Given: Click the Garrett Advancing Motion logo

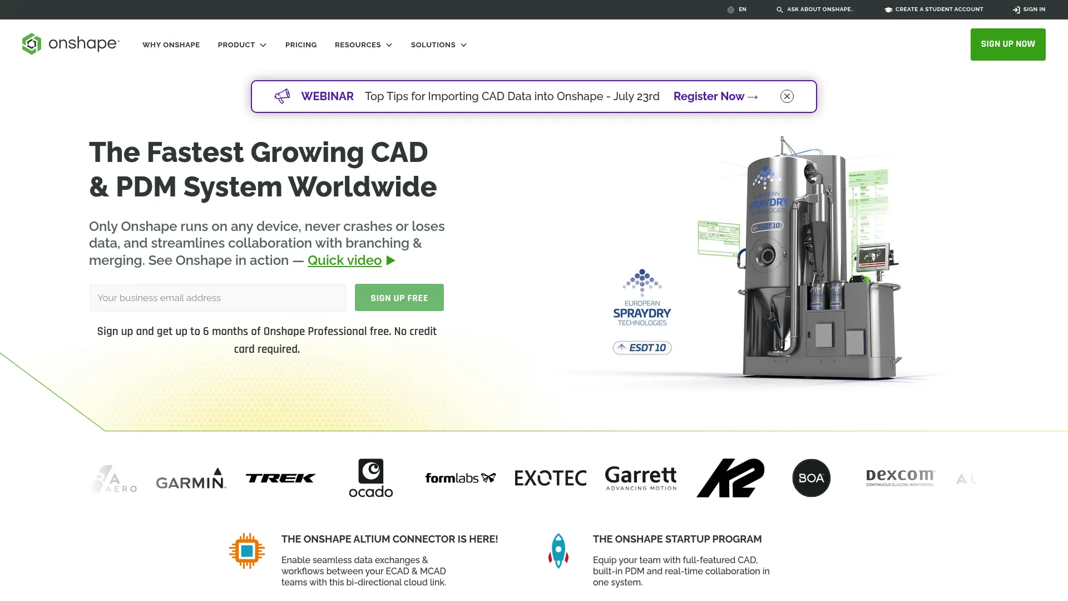Looking at the screenshot, I should coord(641,478).
